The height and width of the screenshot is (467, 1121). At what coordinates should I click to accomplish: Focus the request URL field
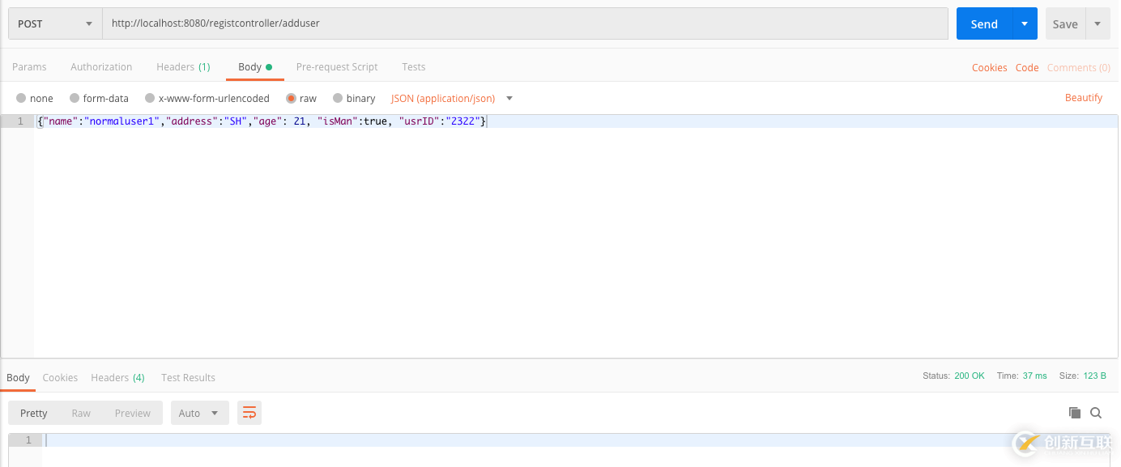pyautogui.click(x=525, y=23)
